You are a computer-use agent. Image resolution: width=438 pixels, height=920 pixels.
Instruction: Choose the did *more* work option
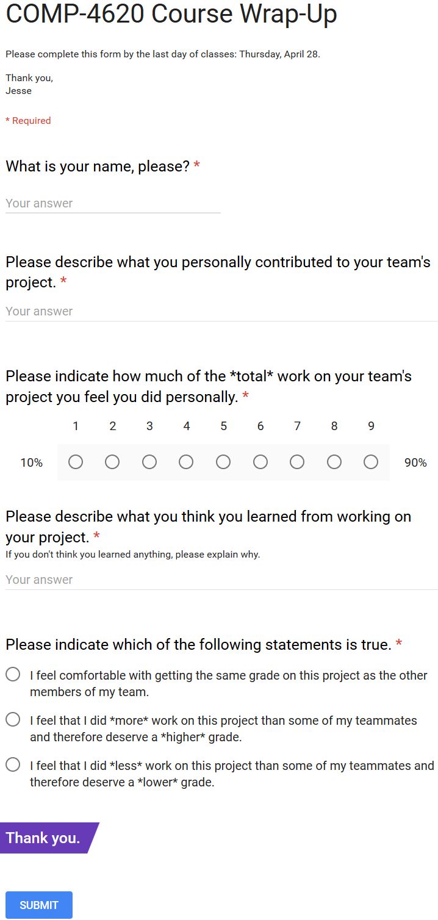coord(13,719)
